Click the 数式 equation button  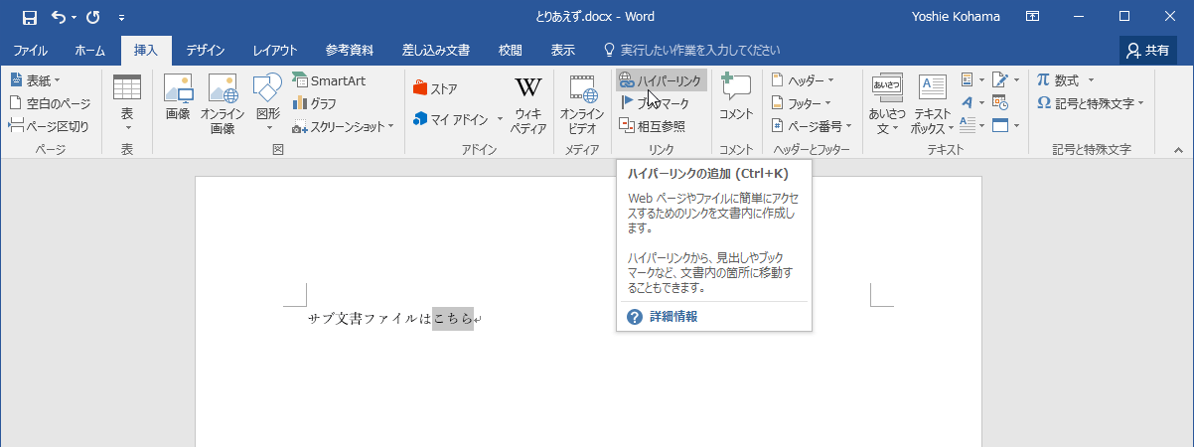click(x=1066, y=80)
